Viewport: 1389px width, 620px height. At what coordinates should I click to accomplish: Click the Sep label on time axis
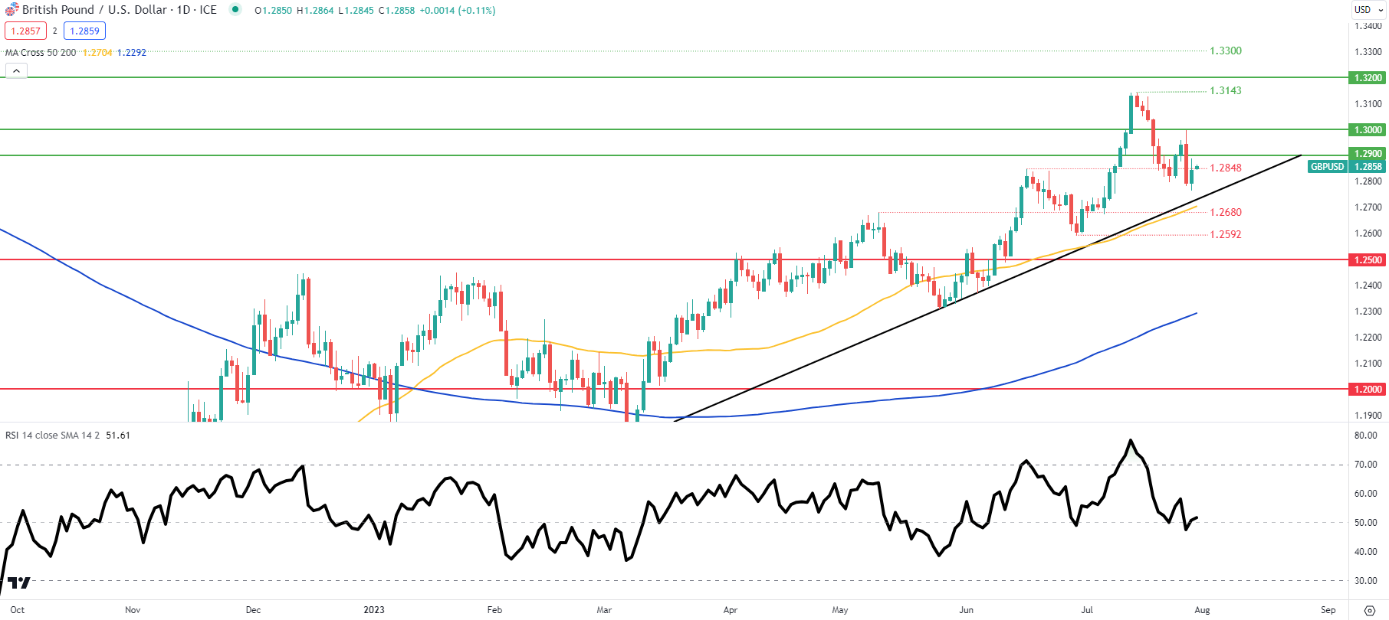click(1328, 610)
